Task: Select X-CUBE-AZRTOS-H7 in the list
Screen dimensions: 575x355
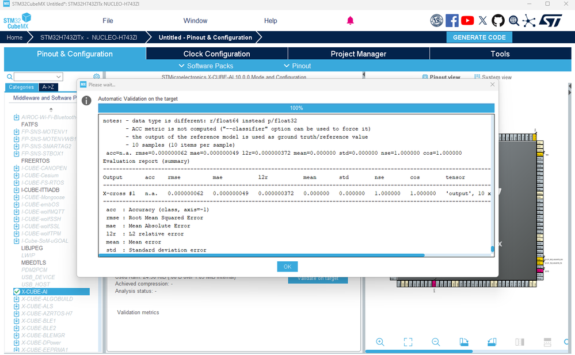Action: tap(47, 314)
